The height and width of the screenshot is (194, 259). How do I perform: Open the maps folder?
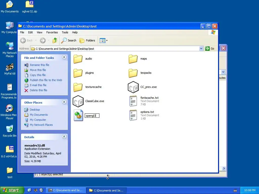[133, 59]
